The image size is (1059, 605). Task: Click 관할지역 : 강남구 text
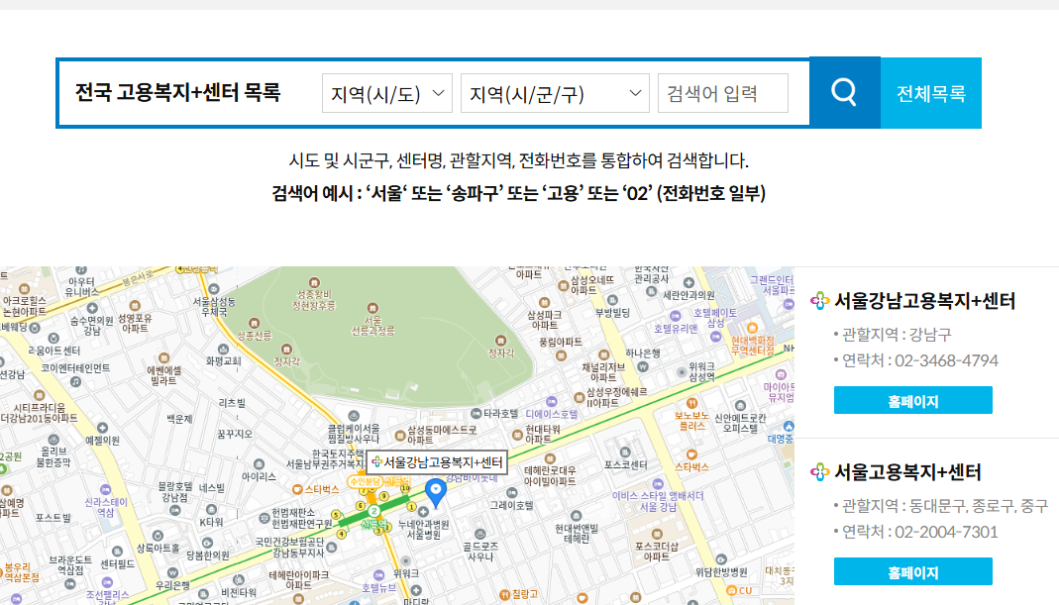click(897, 335)
